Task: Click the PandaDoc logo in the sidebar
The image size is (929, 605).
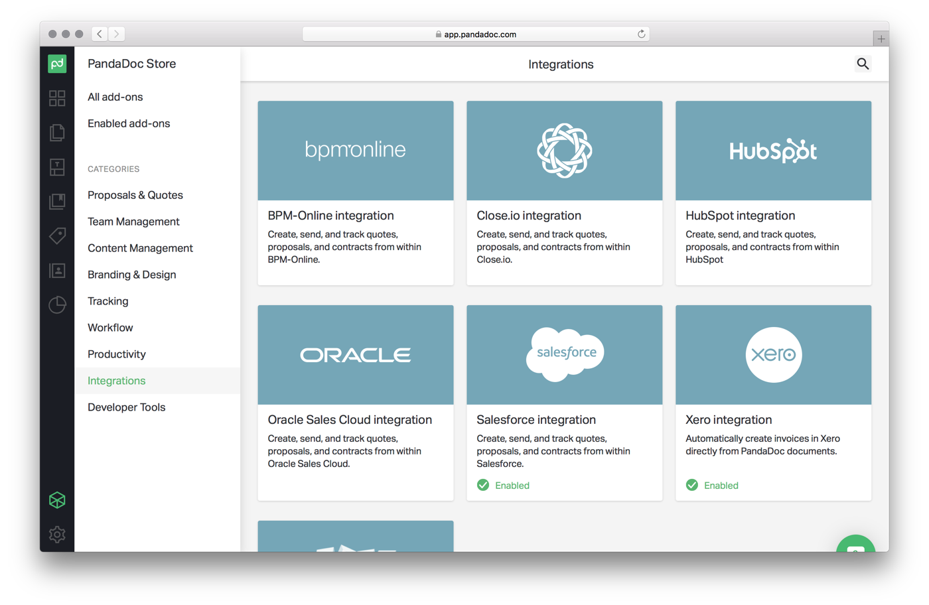Action: point(57,64)
